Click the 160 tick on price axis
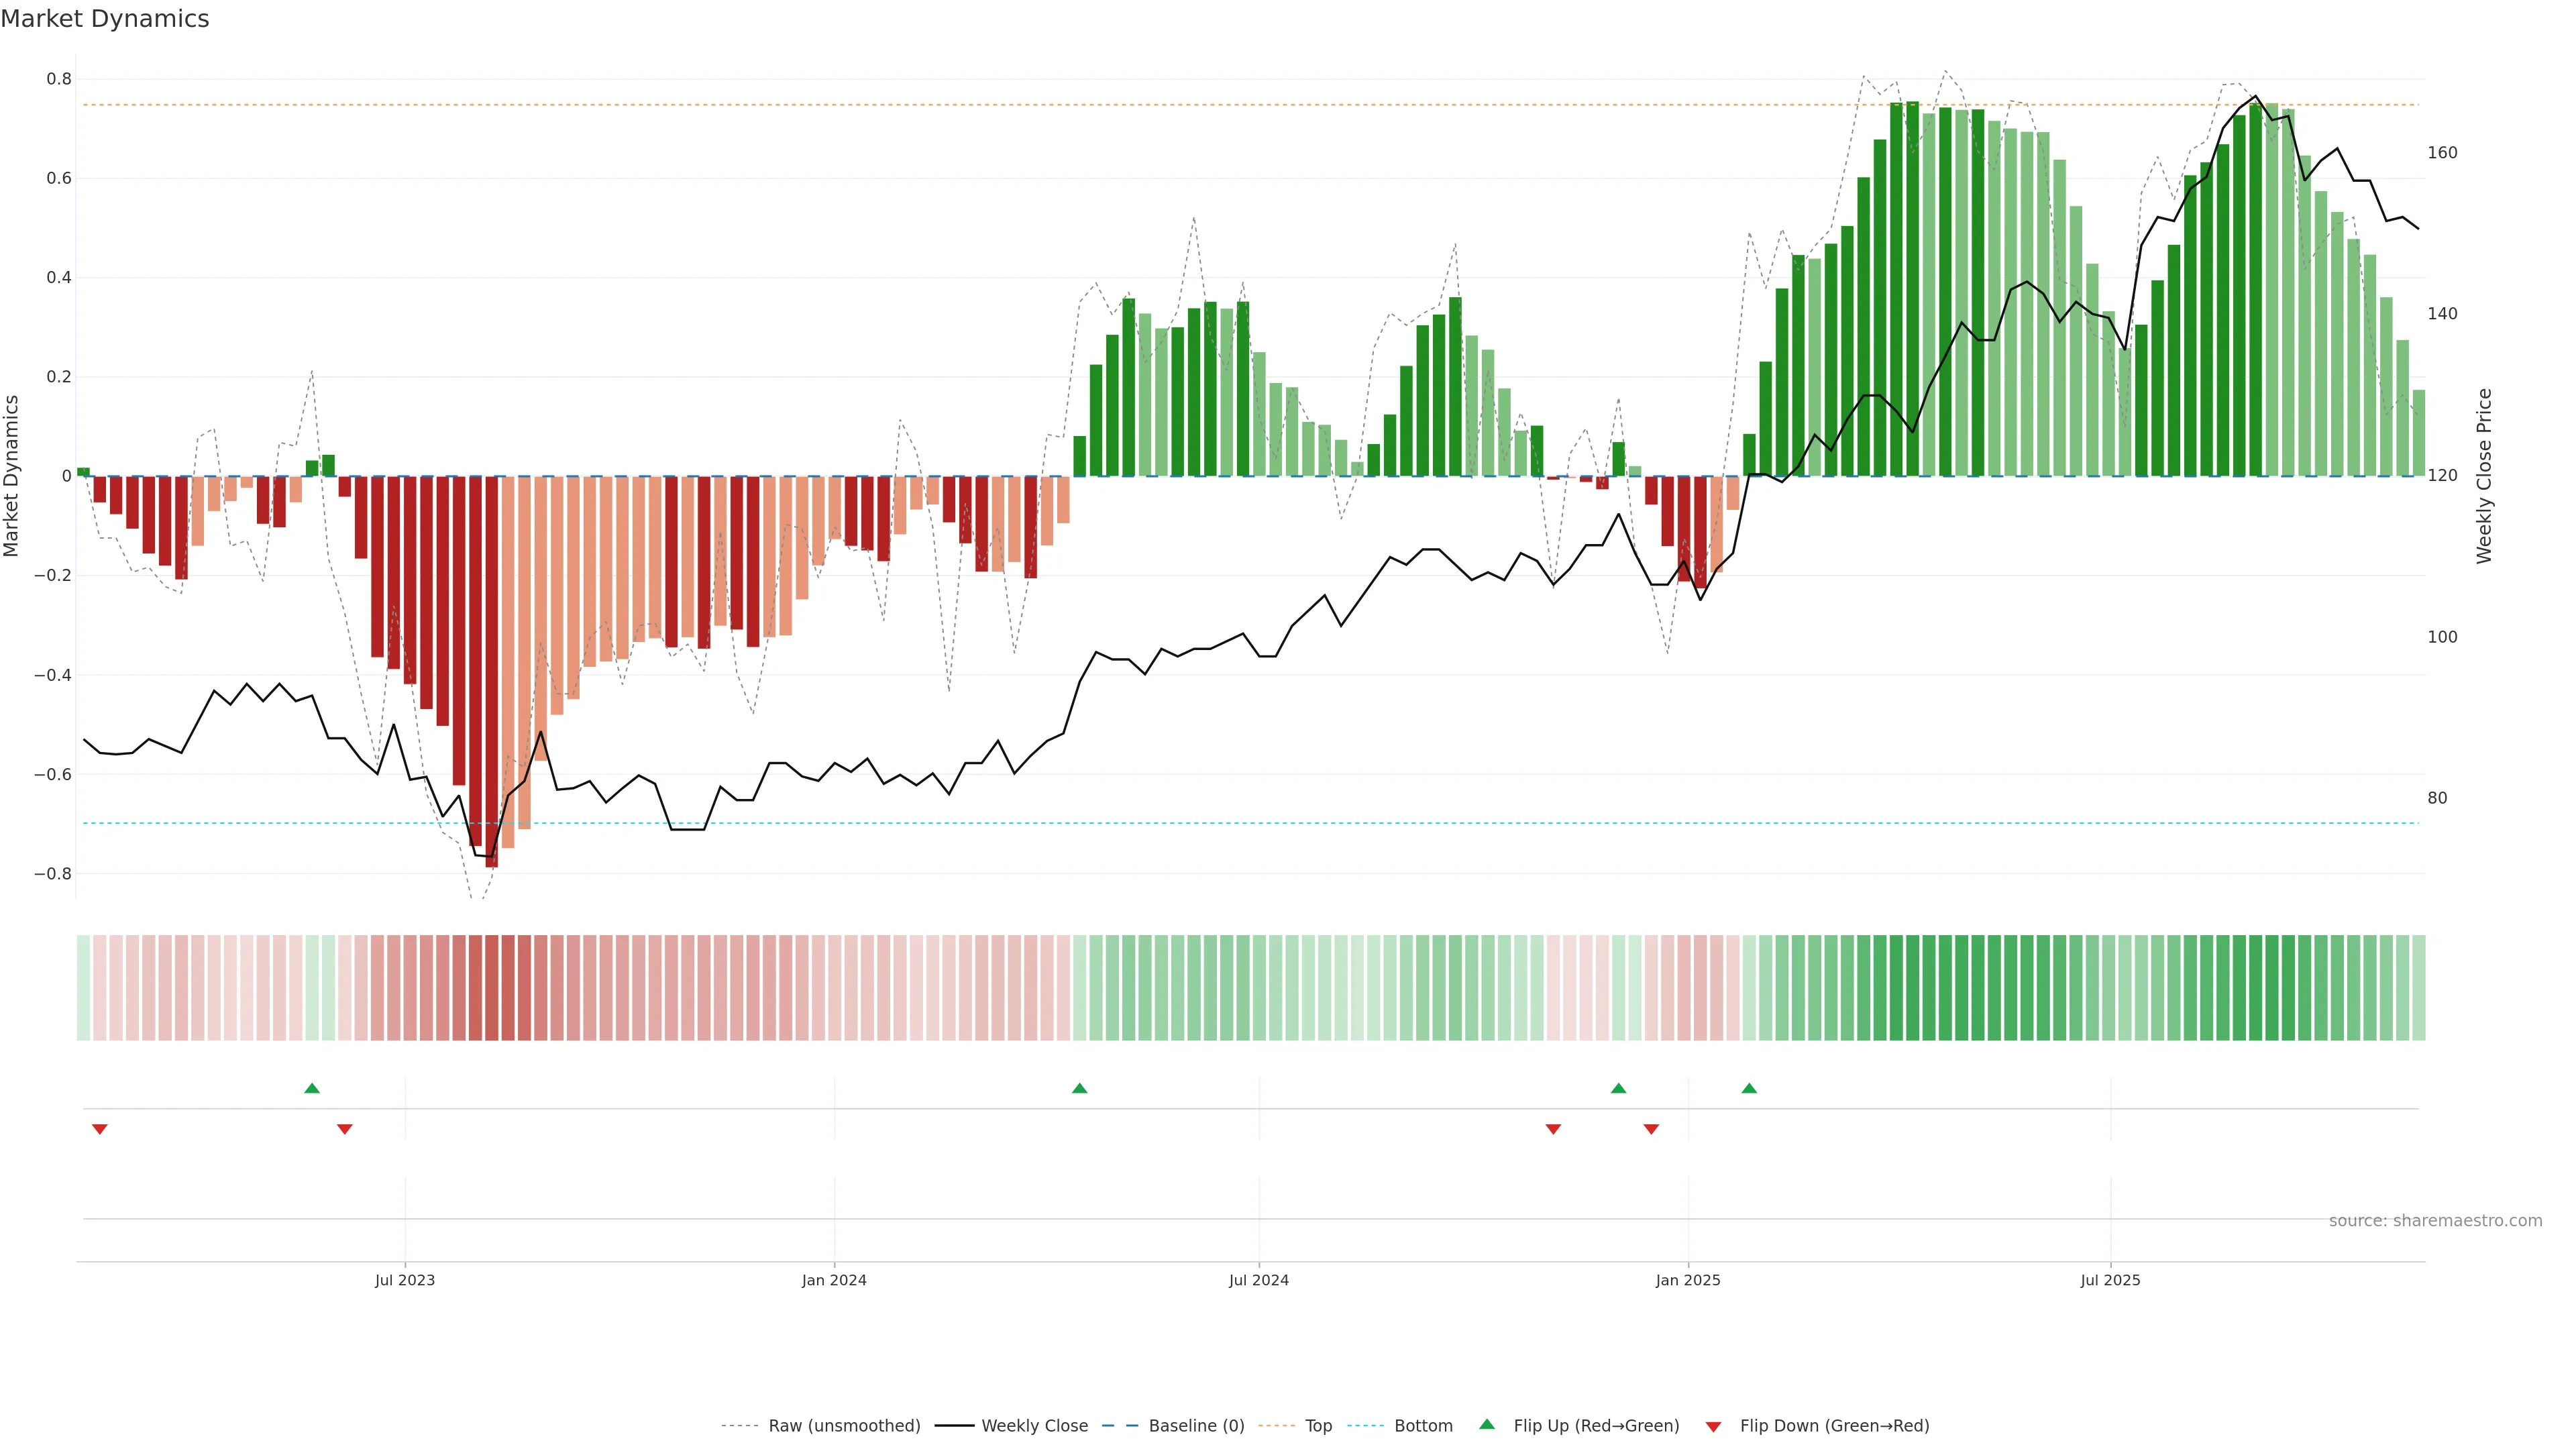The height and width of the screenshot is (1449, 2576). (x=2442, y=153)
